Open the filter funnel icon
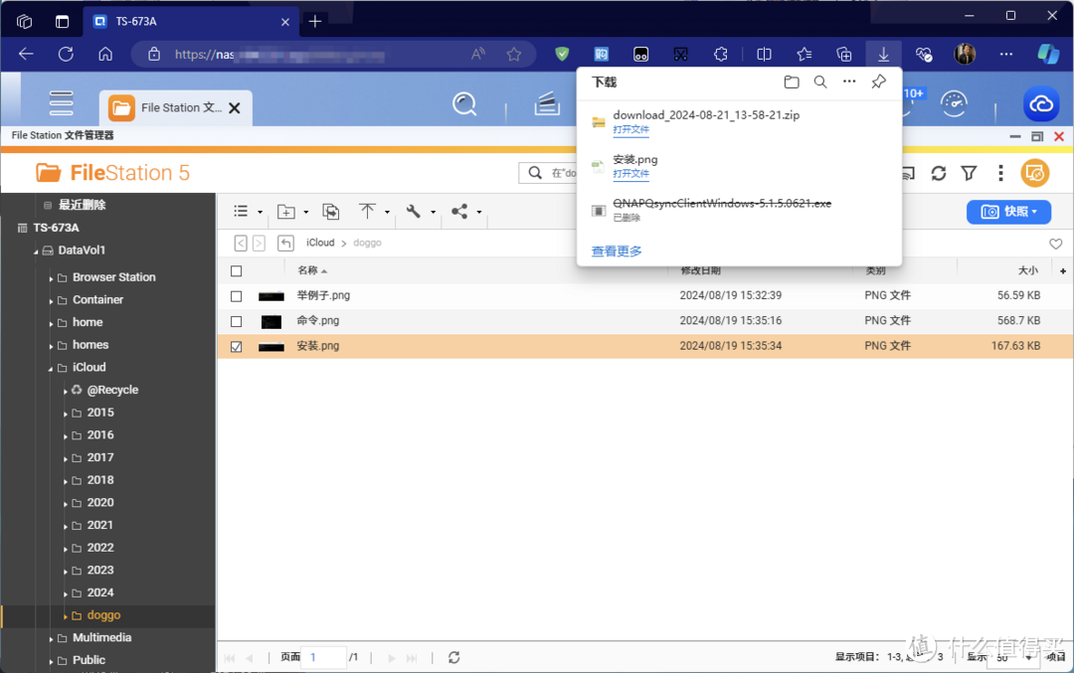The width and height of the screenshot is (1074, 673). (x=969, y=173)
